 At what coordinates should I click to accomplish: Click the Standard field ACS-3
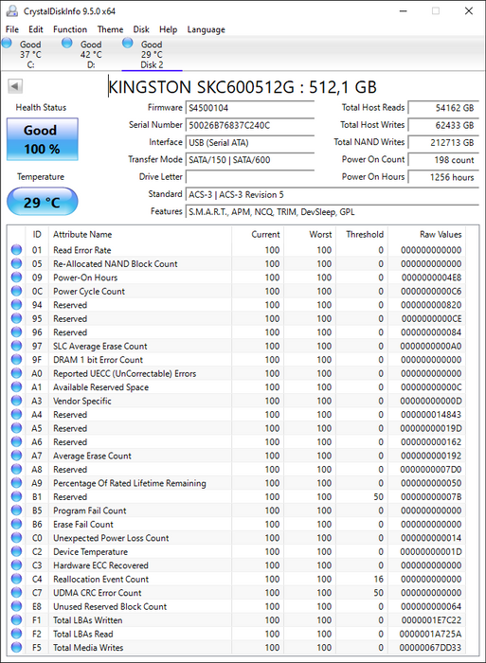333,194
